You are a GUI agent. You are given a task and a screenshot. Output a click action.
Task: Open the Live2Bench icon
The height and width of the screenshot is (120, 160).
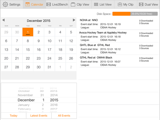tap(49, 4)
